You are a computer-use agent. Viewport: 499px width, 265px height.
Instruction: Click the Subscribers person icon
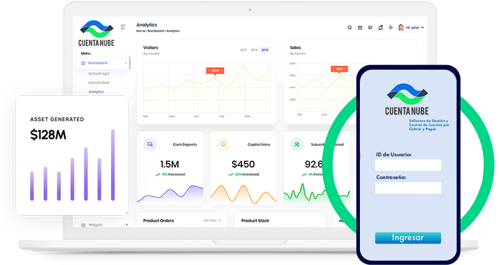pos(297,144)
